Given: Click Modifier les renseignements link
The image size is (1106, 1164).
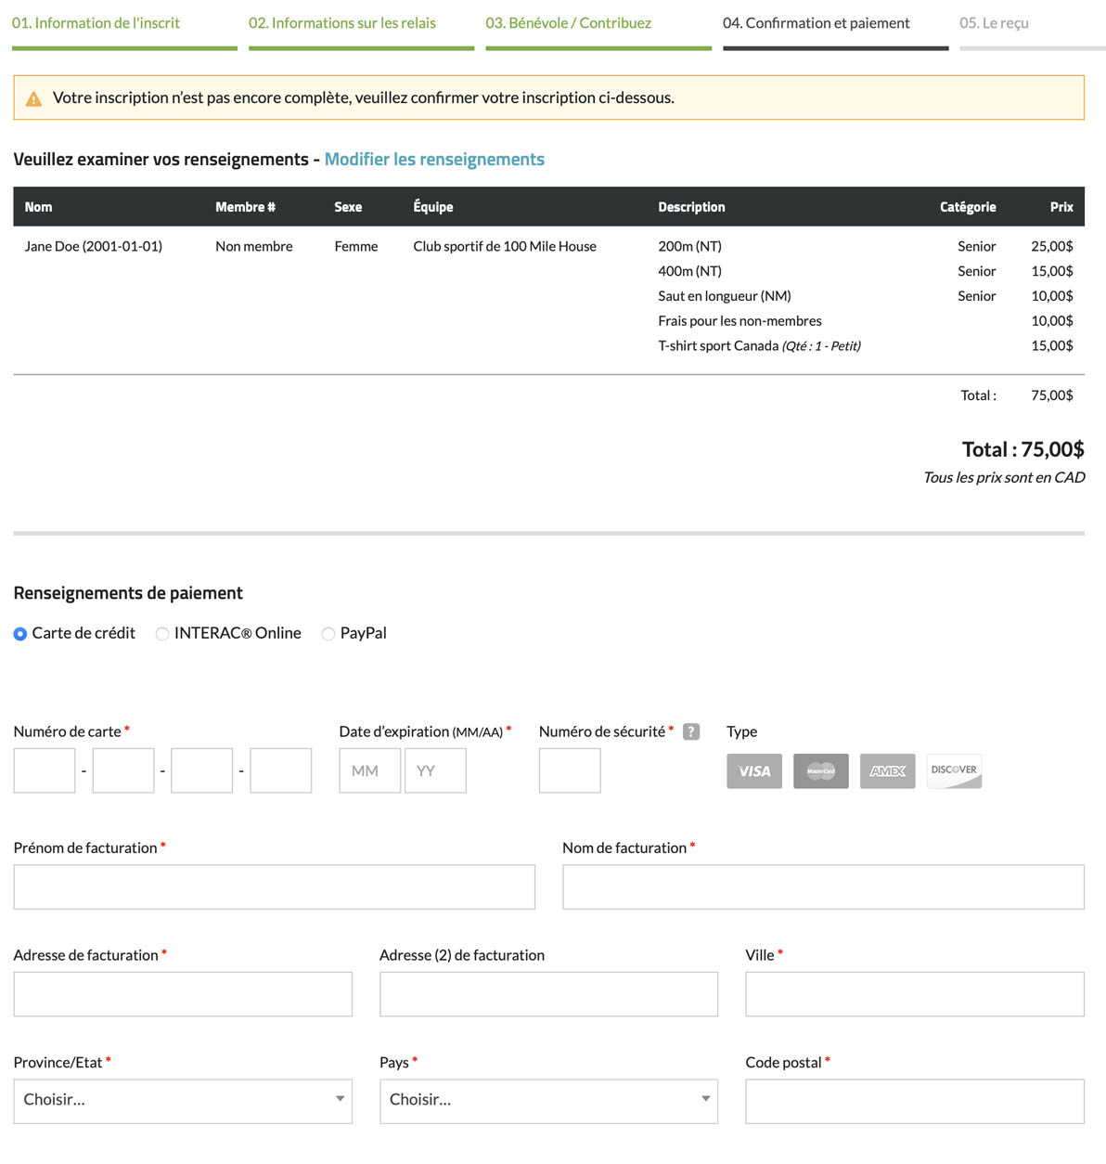Looking at the screenshot, I should click(434, 160).
